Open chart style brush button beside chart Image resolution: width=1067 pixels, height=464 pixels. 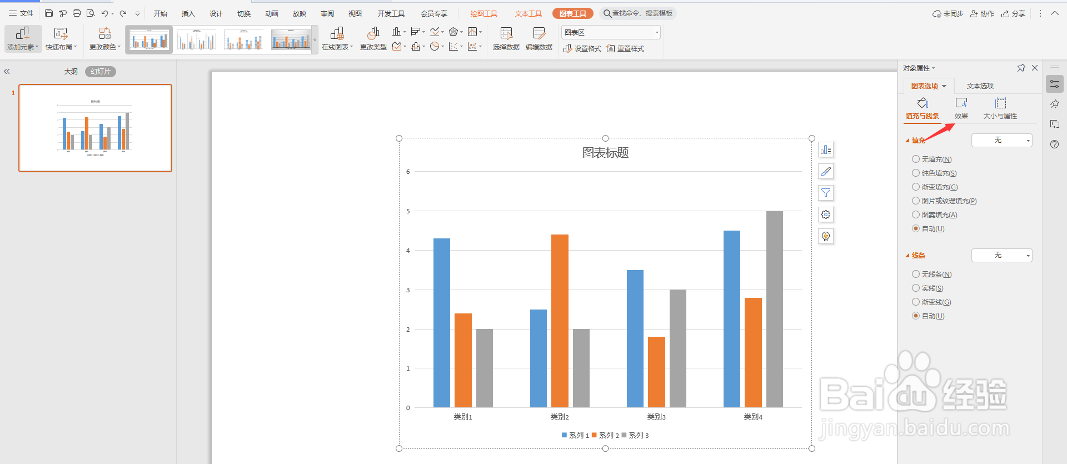coord(826,171)
